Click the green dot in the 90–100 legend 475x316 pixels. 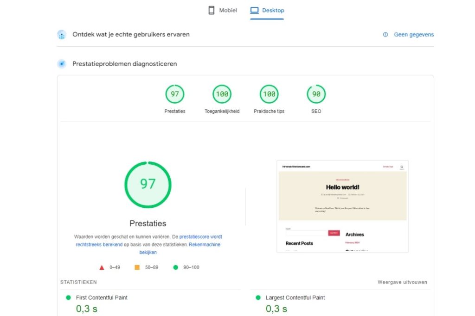[x=175, y=267]
